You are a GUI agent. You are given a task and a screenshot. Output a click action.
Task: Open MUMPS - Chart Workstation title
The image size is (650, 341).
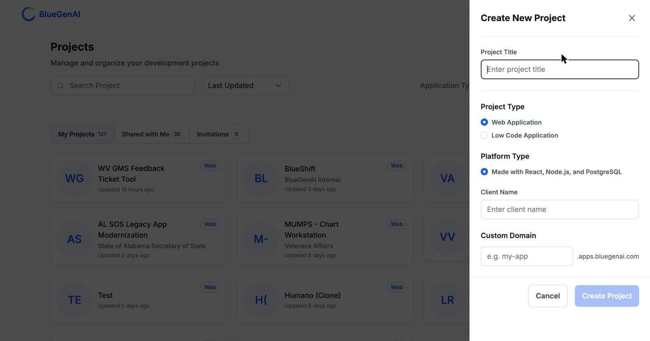click(311, 230)
